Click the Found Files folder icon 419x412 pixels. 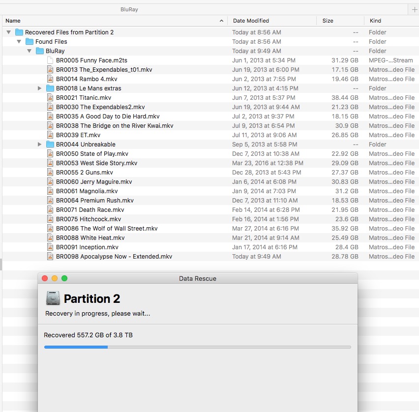pos(30,42)
